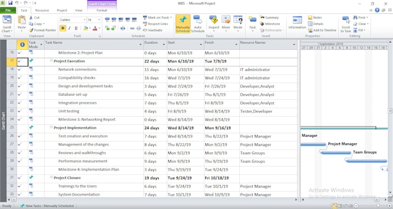The image size is (393, 209).
Task: Switch to the View tab
Action: point(79,10)
